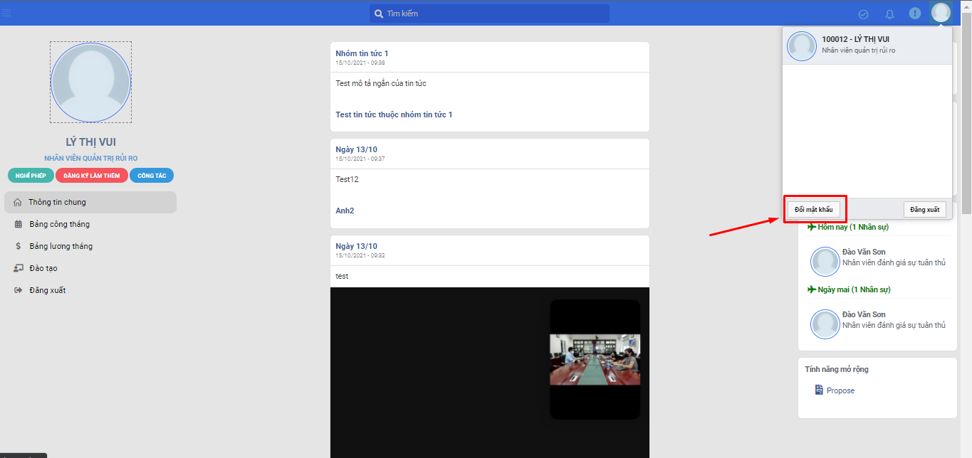
Task: Click the Đăng xuất button in the user popup
Action: 925,209
